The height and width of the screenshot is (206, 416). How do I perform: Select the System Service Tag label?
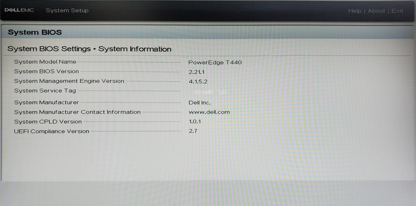[x=45, y=91]
